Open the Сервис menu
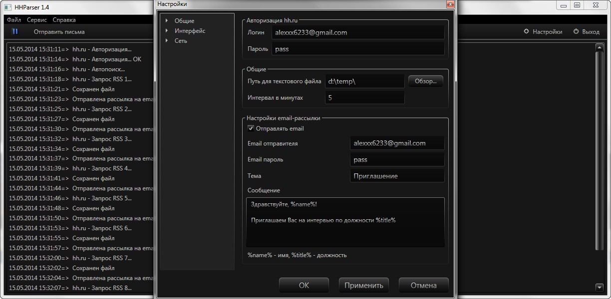 (37, 20)
